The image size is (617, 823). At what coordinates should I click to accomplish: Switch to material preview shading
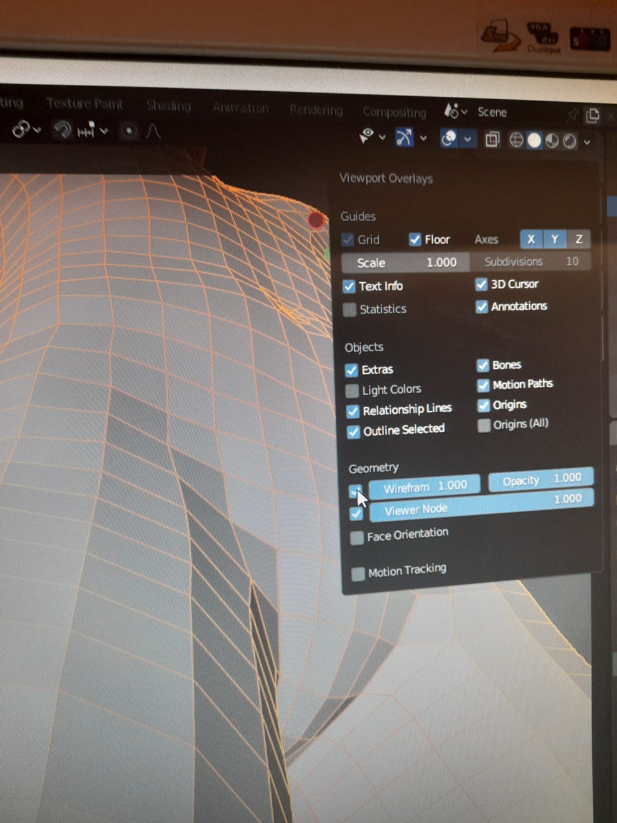552,141
